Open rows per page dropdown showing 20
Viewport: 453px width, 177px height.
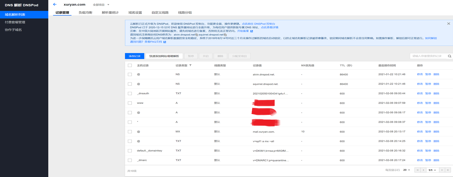tap(406, 170)
